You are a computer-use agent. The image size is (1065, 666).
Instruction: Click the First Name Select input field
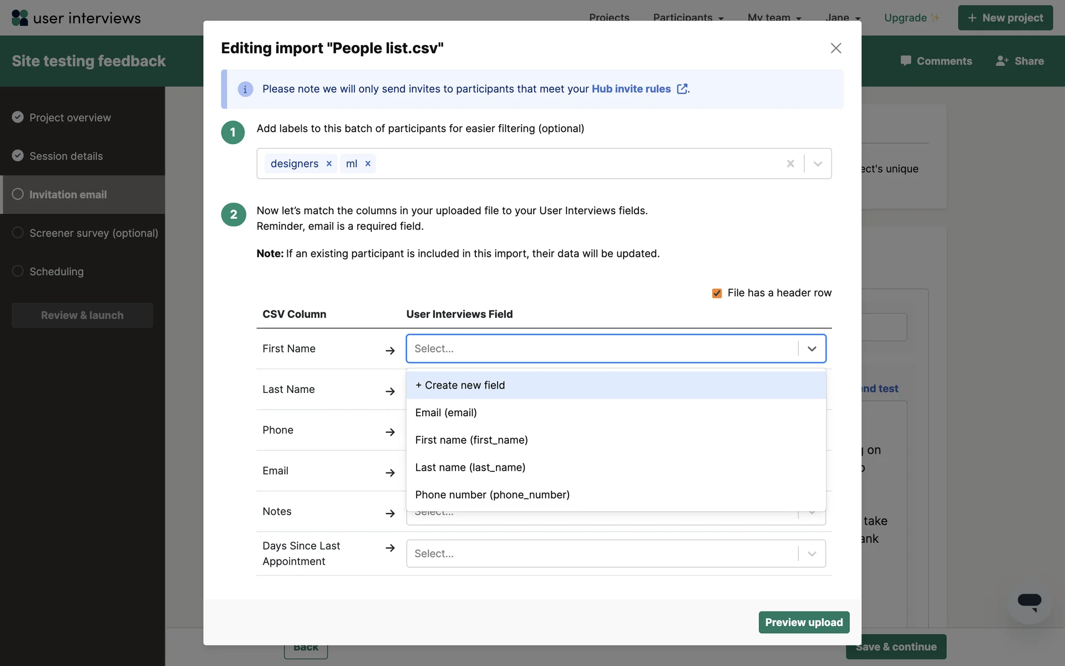pos(602,349)
